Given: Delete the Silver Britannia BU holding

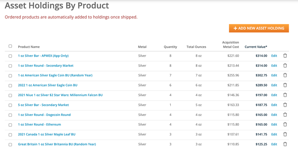Looking at the screenshot, I should [285, 144].
